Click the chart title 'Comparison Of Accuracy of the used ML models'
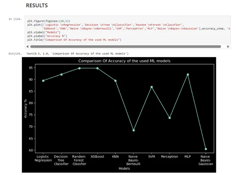This screenshot has height=175, width=236. tap(124, 61)
